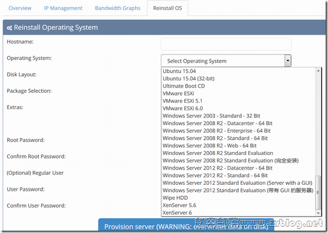
Task: Pick VMware ESXi 5.1
Action: [x=238, y=101]
